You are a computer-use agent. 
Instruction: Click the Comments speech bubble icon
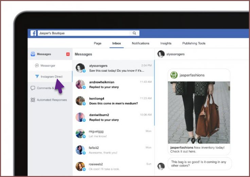click(33, 88)
